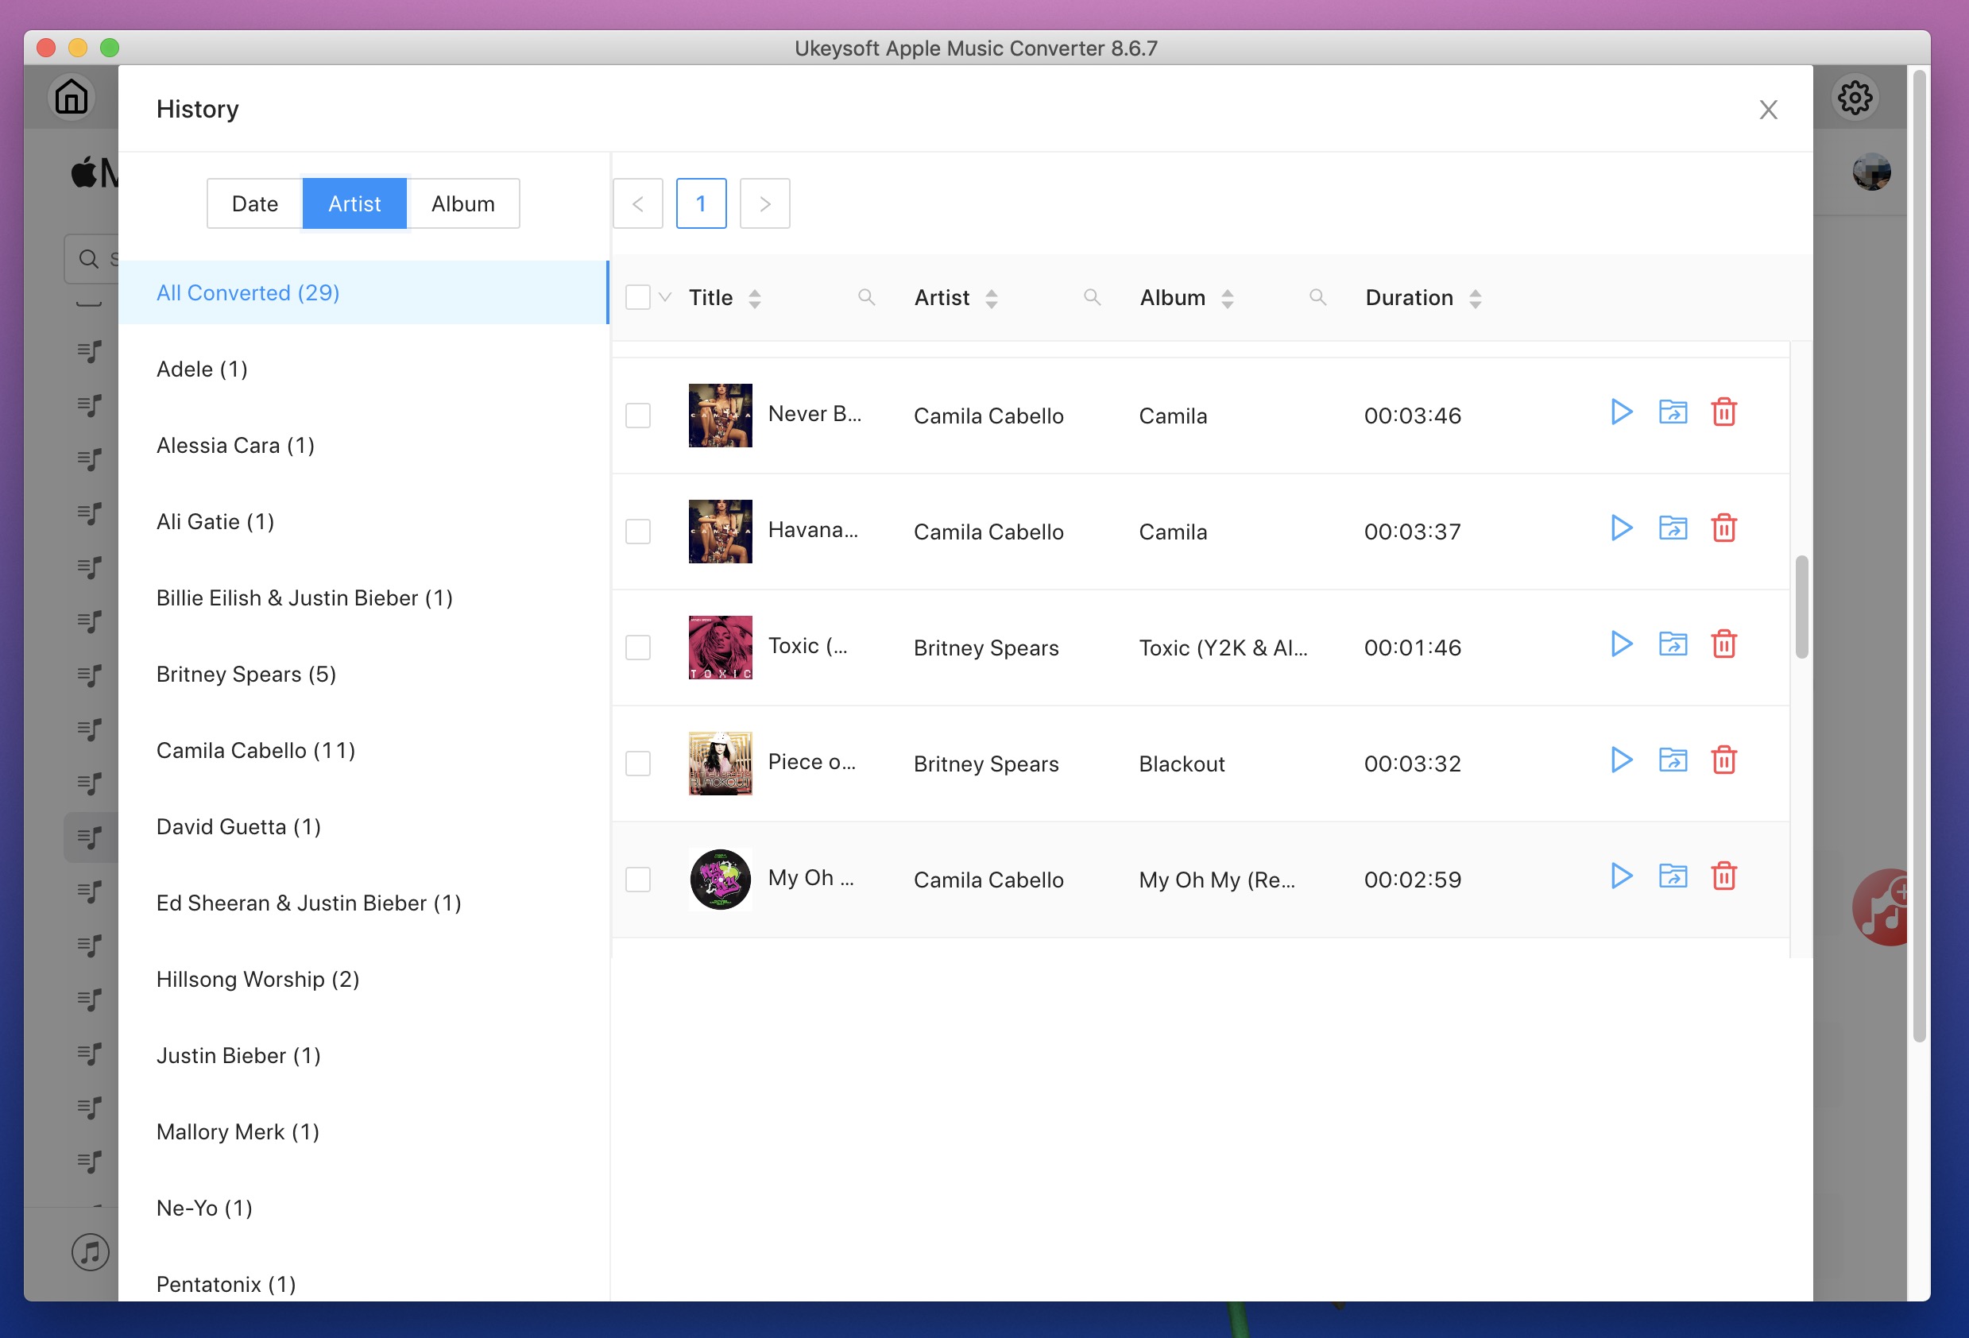
Task: Filter by David Guetta (1)
Action: 363,827
